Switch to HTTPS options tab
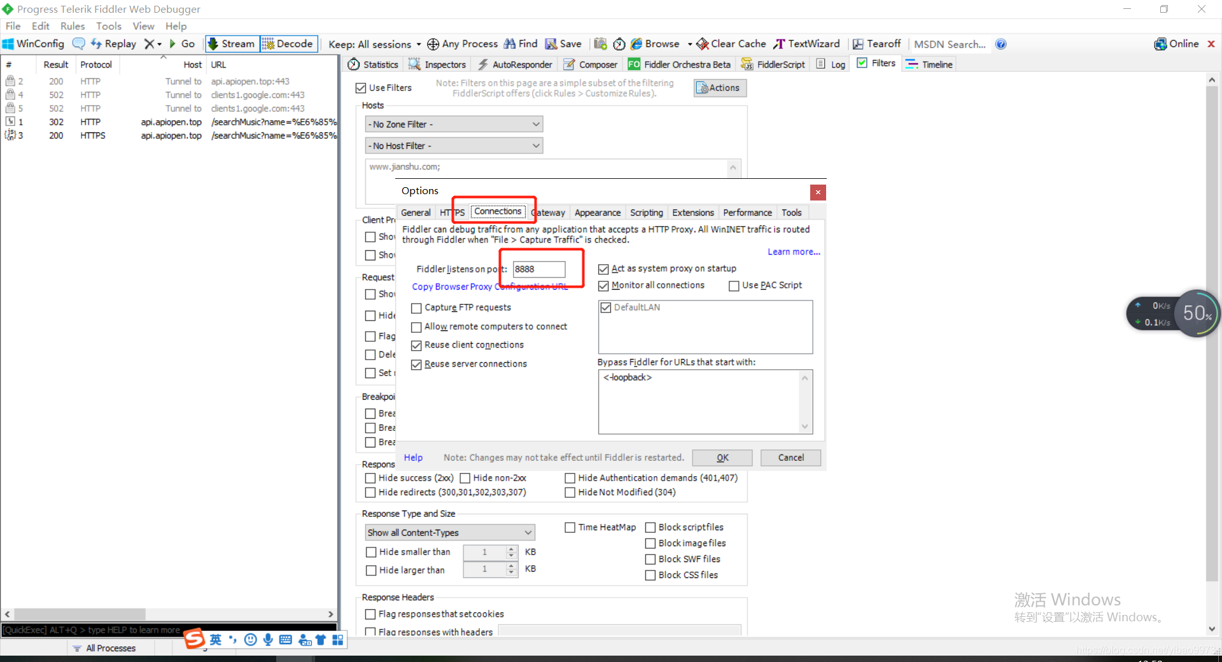The width and height of the screenshot is (1222, 662). pos(452,213)
